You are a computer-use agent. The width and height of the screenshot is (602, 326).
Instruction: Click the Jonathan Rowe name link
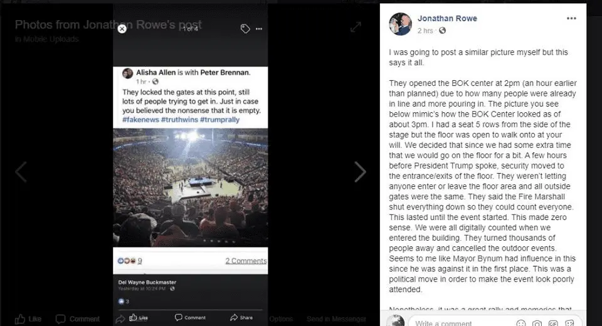[447, 19]
